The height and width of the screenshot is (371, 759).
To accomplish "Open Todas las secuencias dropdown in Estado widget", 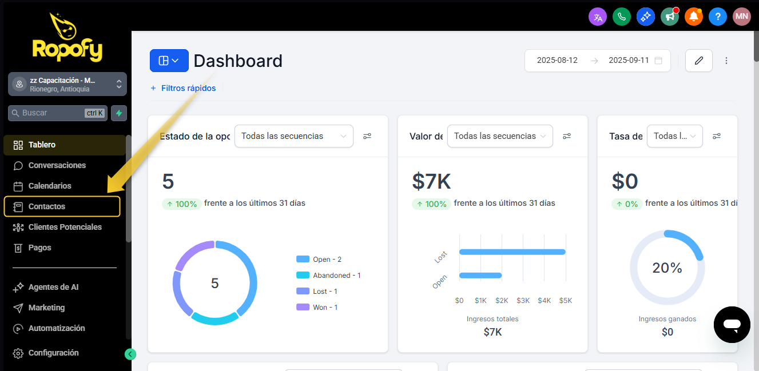I will tap(293, 136).
